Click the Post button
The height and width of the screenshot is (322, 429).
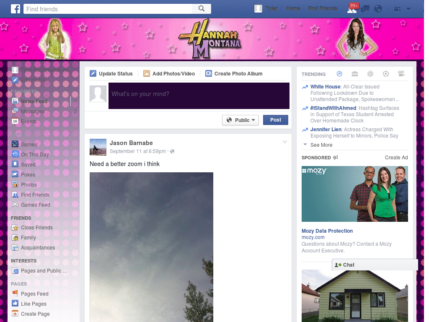(276, 120)
